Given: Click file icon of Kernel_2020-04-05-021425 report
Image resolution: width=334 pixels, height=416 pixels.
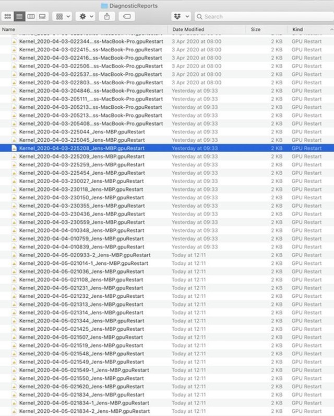Looking at the screenshot, I should tap(14, 329).
